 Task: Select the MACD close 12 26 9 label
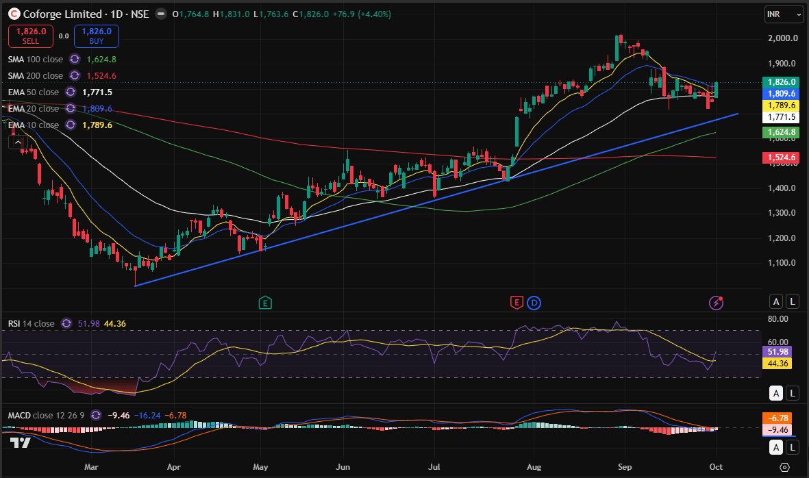[x=46, y=416]
